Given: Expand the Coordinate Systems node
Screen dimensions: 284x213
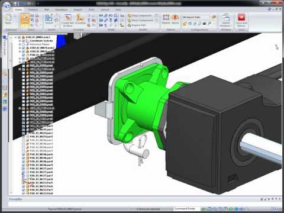Looking at the screenshot, I should (x=20, y=41).
